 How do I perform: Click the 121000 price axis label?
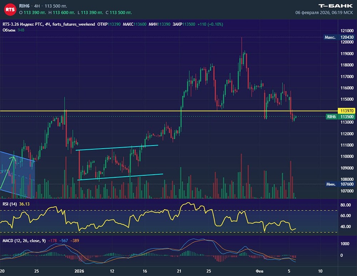coord(347,31)
